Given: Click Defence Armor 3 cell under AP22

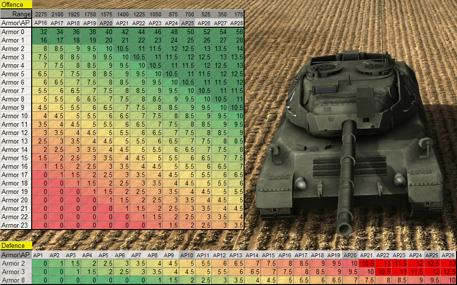Looking at the screenshot, I should point(383,272).
